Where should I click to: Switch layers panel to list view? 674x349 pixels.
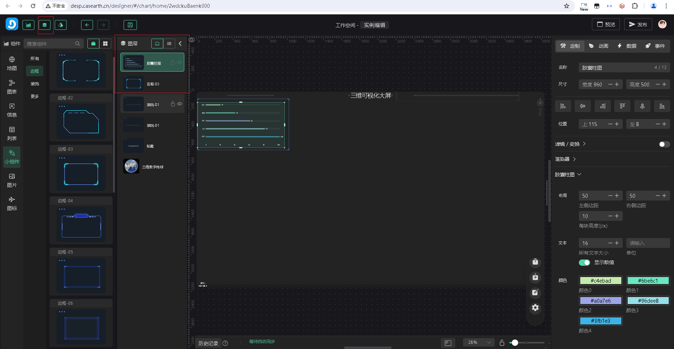(169, 44)
